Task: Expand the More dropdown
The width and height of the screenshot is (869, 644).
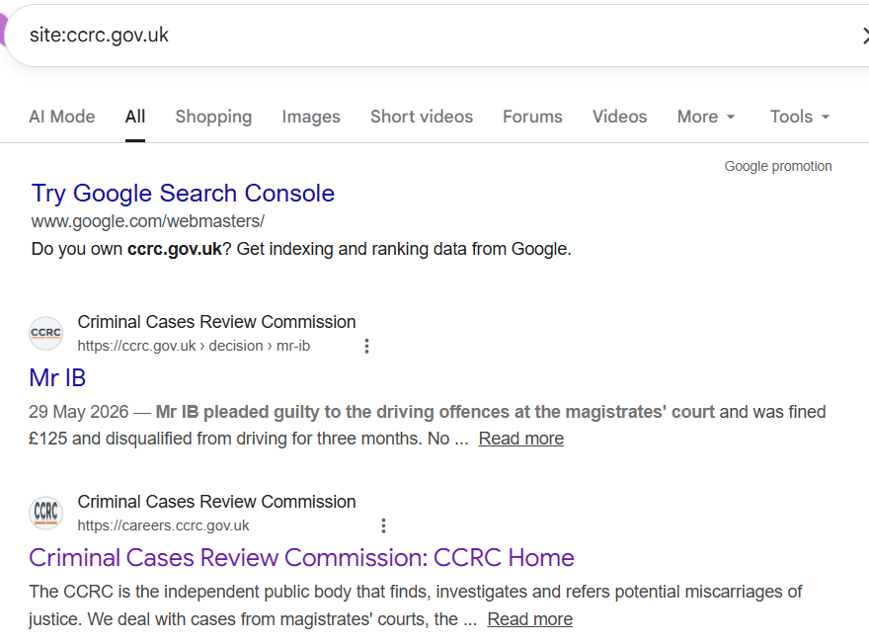Action: pos(706,117)
